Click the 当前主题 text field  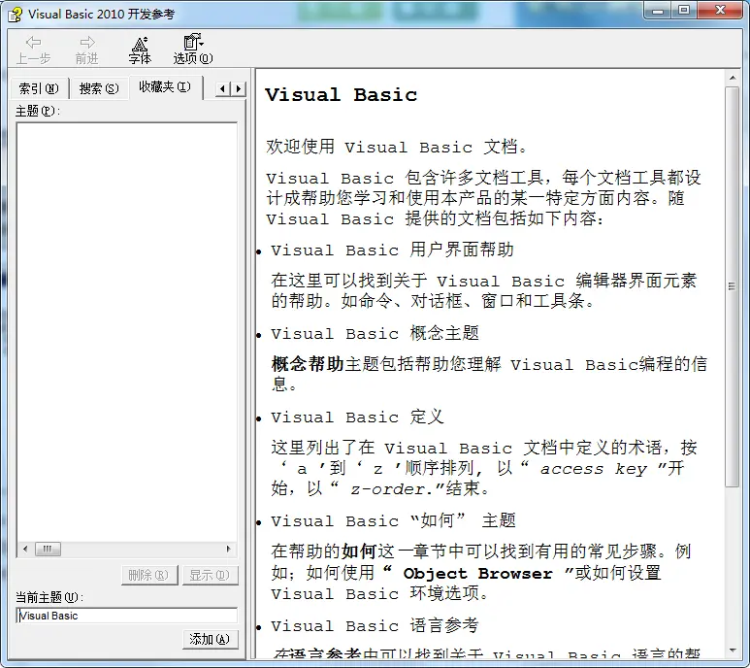point(126,616)
